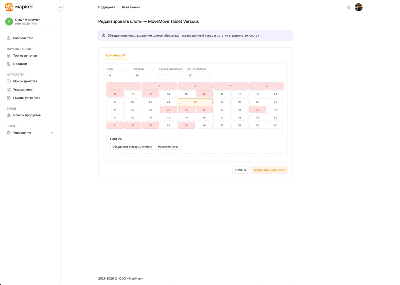Select slot 44 in the grid

tap(168, 117)
